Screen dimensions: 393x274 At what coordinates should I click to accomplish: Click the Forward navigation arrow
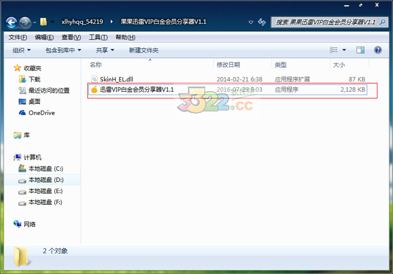tap(25, 22)
